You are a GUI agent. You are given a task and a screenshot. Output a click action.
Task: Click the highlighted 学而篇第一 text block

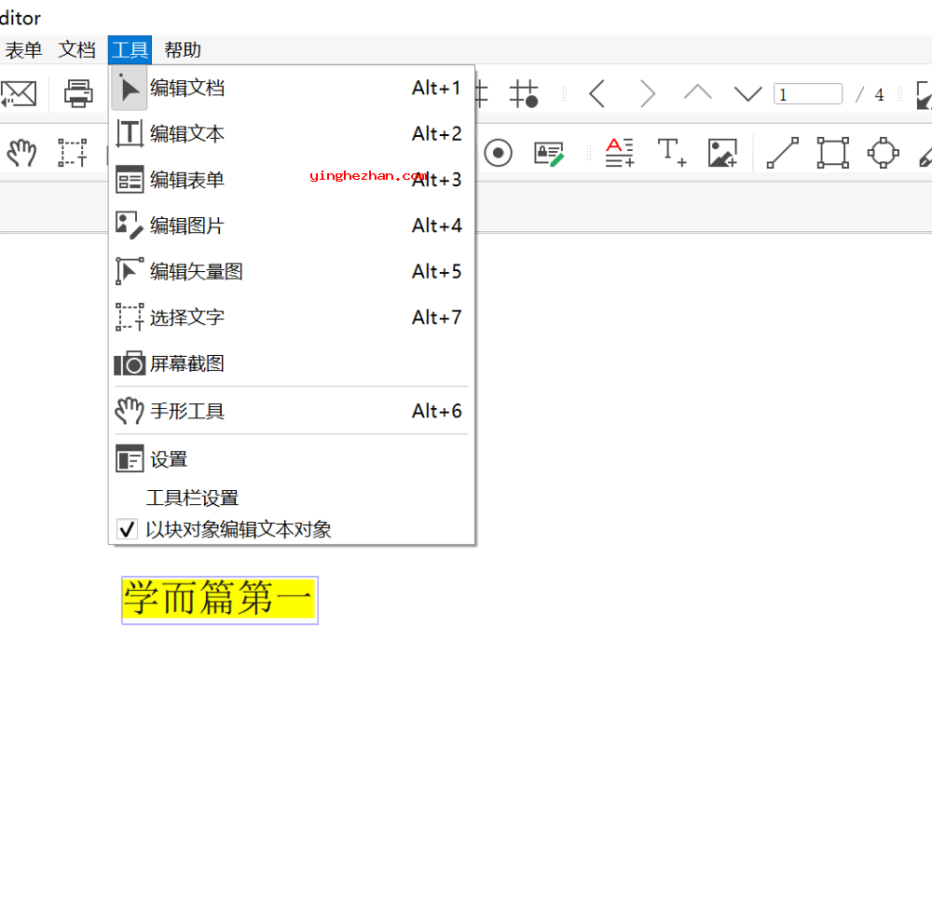220,600
